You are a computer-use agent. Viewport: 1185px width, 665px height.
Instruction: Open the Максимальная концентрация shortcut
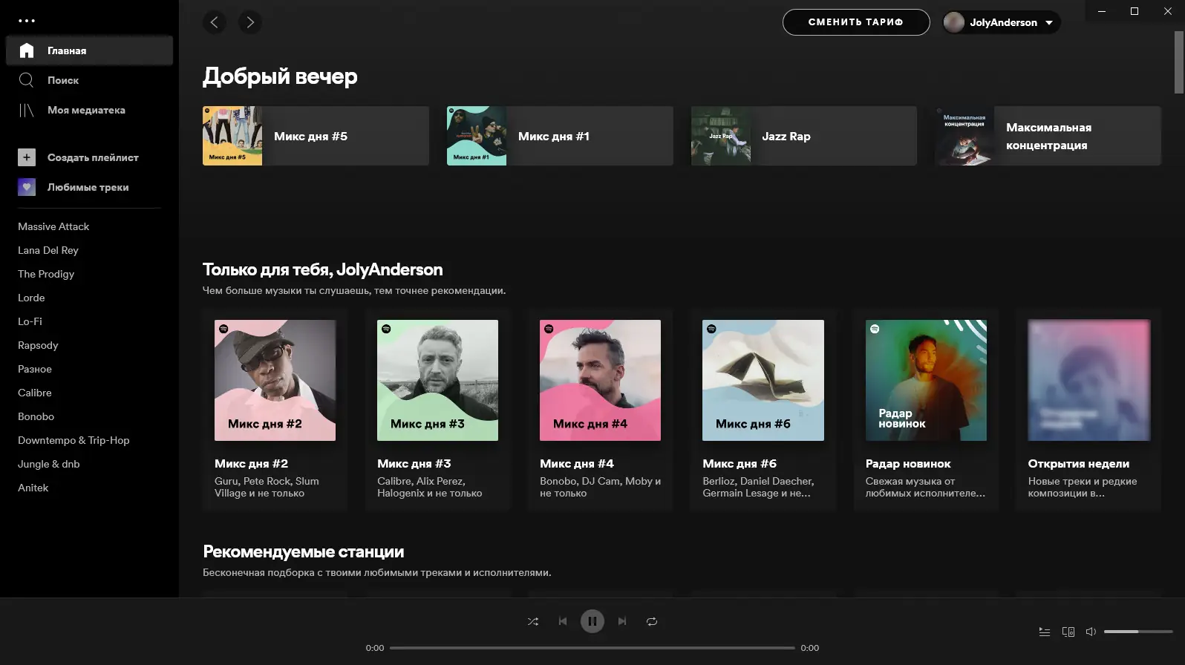tap(1048, 136)
